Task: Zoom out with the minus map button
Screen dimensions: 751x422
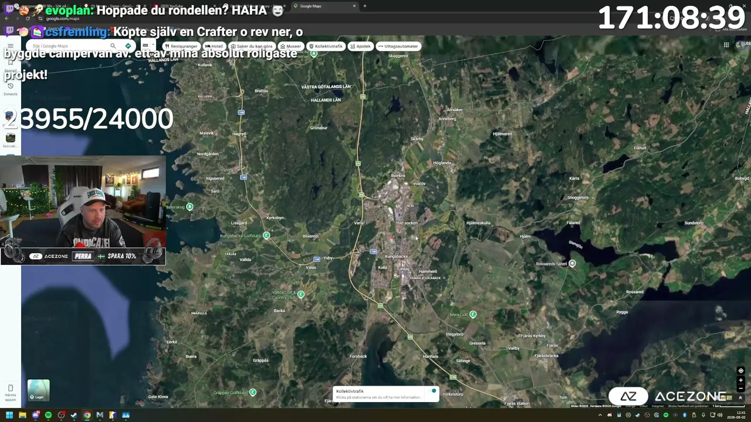Action: (740, 387)
